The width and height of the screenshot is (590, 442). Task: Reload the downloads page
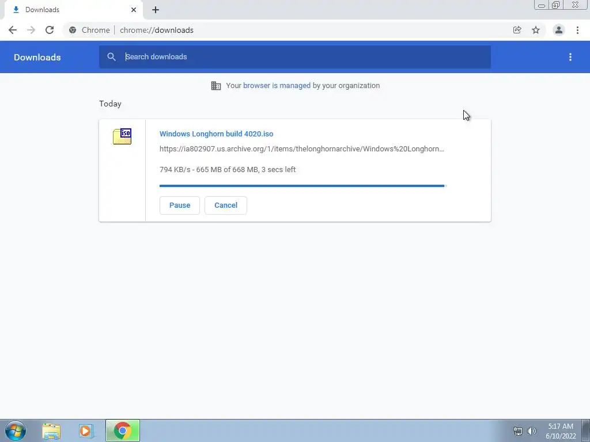[x=50, y=30]
